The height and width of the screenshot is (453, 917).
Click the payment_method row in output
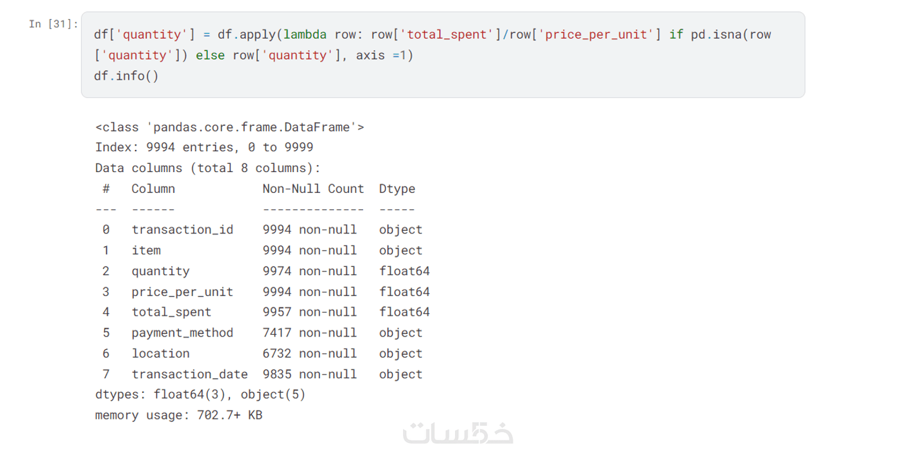[183, 333]
